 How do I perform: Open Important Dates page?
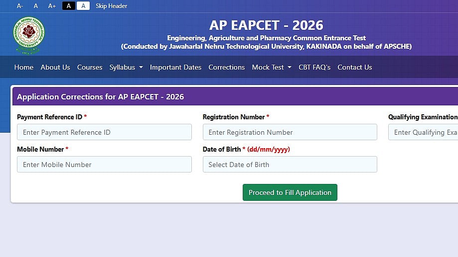tap(175, 67)
